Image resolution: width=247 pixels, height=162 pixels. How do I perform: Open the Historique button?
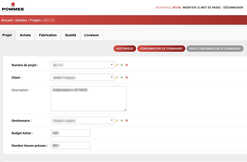point(125,49)
